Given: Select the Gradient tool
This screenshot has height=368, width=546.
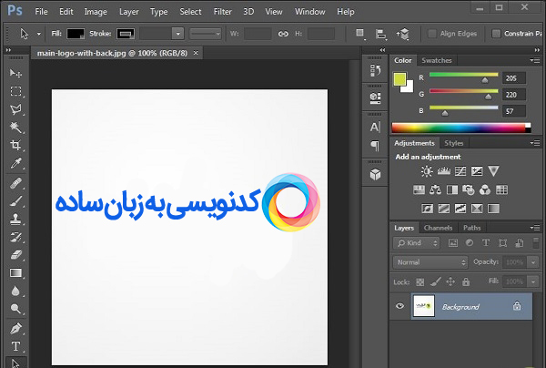Looking at the screenshot, I should tap(15, 273).
